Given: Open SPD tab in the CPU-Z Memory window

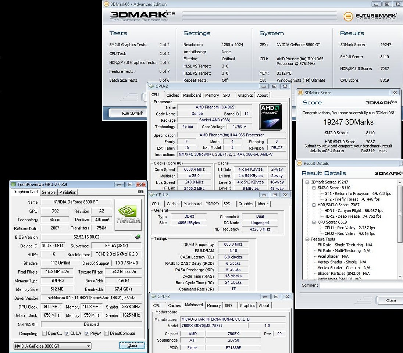Looking at the screenshot, I should 227,204.
